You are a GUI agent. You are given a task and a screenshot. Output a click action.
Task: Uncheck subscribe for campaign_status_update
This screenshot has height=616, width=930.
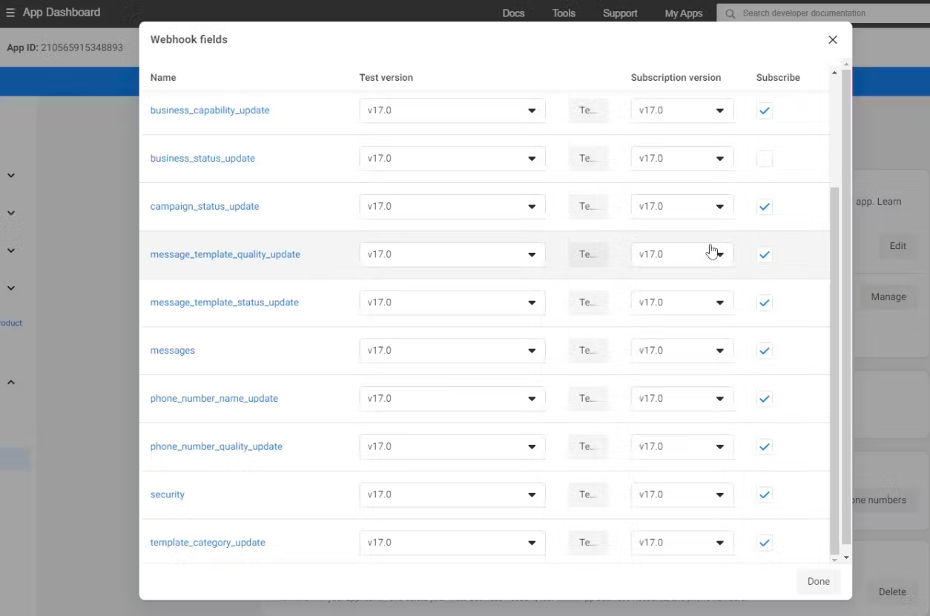pos(765,207)
